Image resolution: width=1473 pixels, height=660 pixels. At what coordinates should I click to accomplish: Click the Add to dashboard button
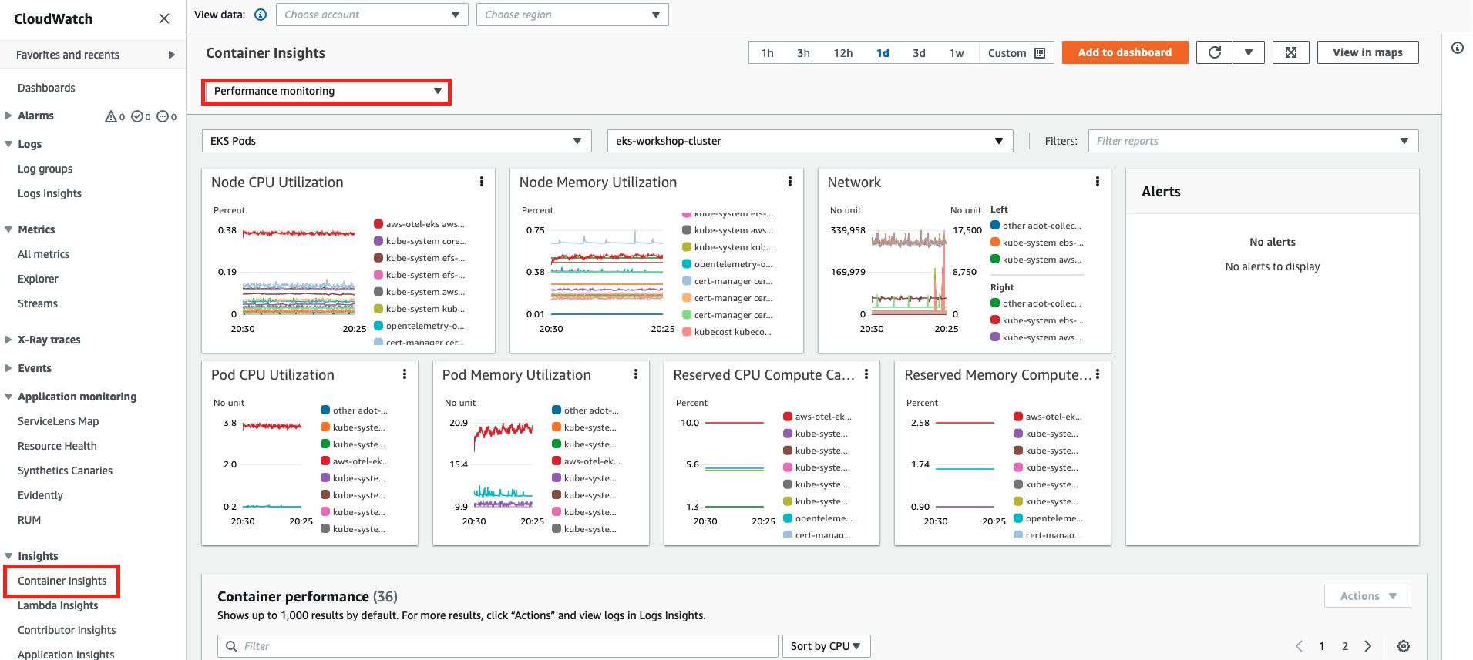tap(1124, 52)
